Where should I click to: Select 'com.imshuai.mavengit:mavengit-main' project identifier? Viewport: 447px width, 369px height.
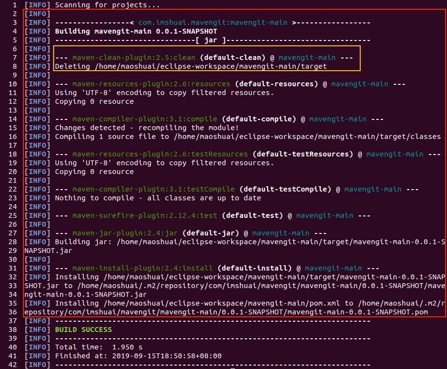coord(213,22)
